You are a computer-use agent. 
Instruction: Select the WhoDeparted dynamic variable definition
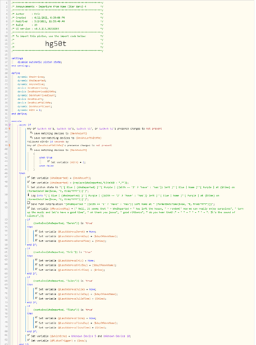click(x=32, y=81)
